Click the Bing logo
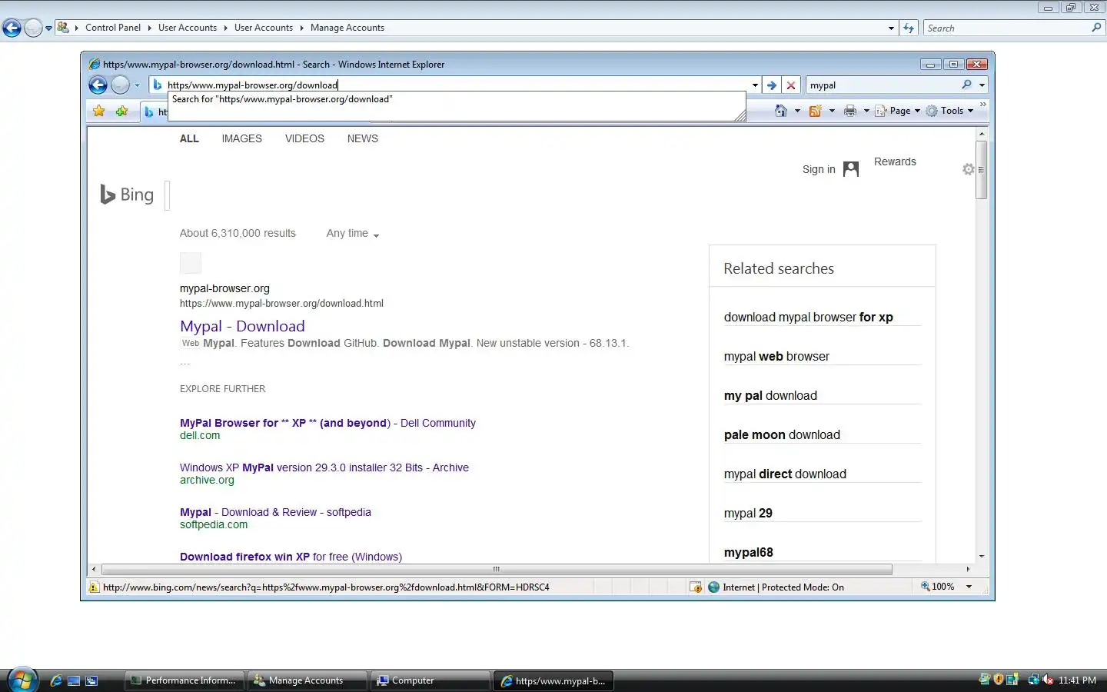The width and height of the screenshot is (1107, 692). point(127,195)
